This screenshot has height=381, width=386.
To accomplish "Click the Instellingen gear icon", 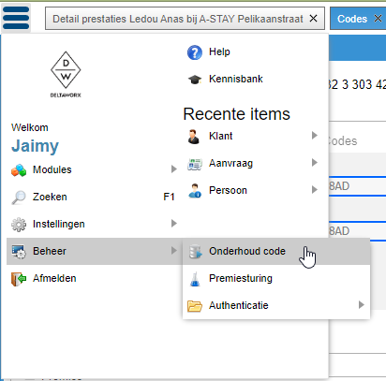I will pos(19,225).
